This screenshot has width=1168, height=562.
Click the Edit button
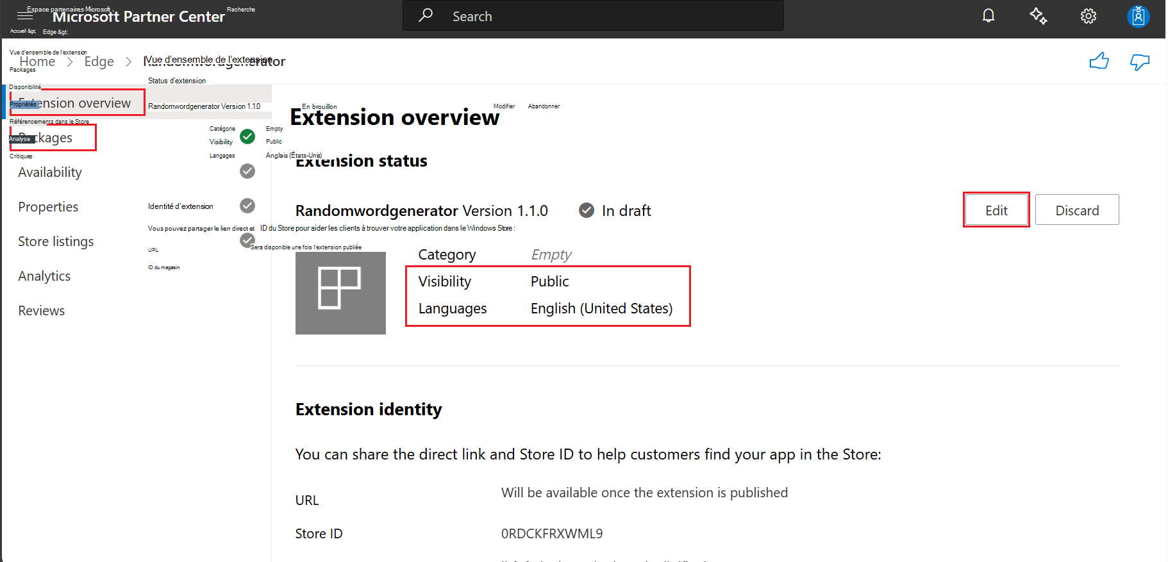[x=996, y=210]
